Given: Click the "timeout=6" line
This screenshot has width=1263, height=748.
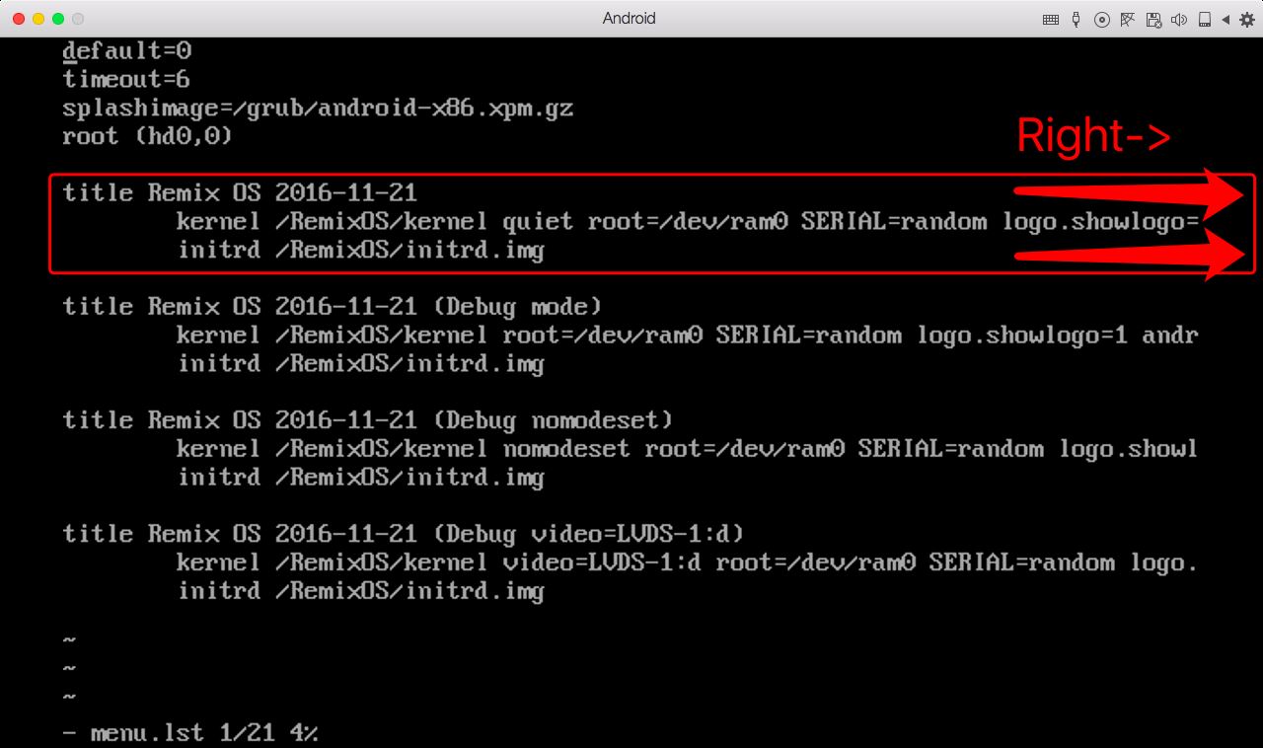Looking at the screenshot, I should click(126, 79).
